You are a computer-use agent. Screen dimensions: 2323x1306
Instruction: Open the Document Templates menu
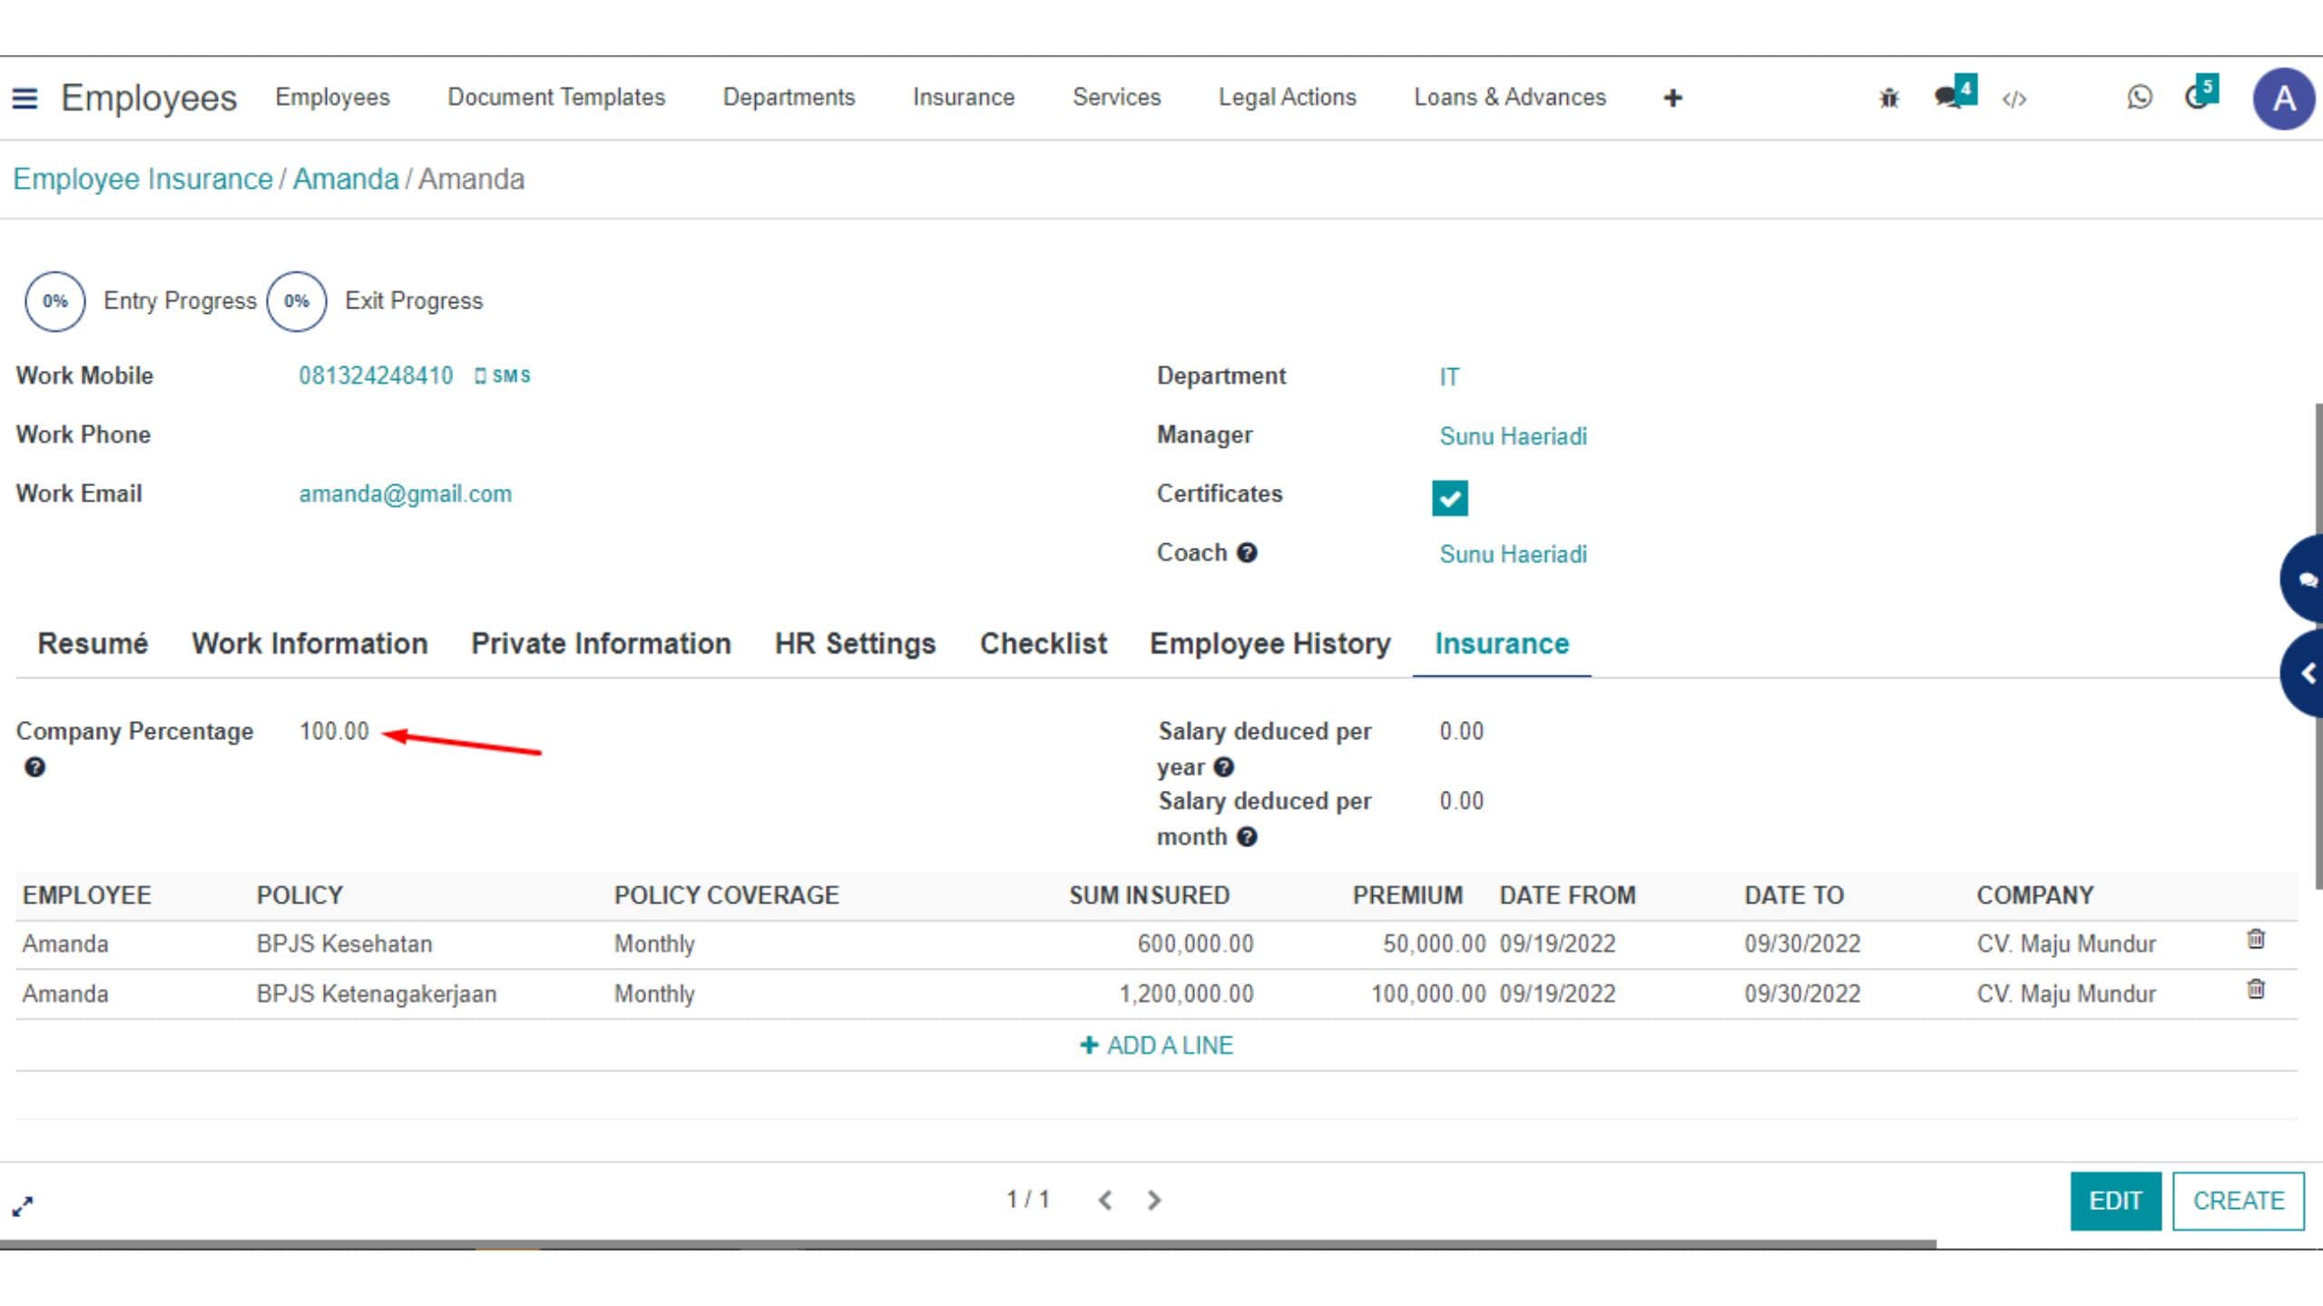point(556,97)
